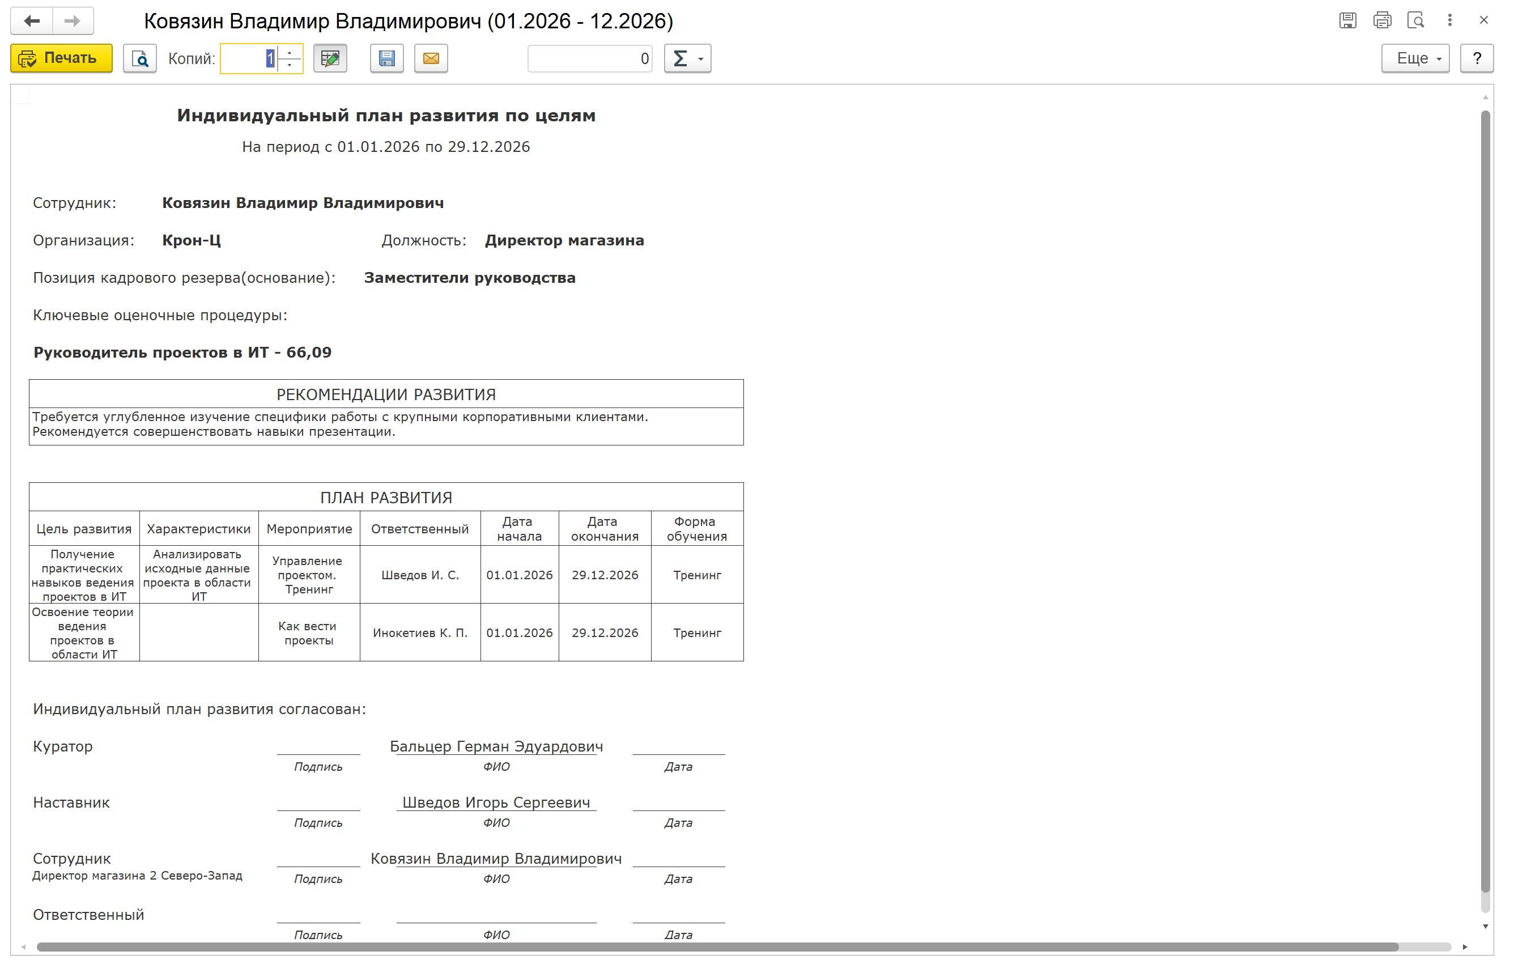Click the title bar save icon
Viewport: 1514px width, 968px height.
pyautogui.click(x=1347, y=21)
